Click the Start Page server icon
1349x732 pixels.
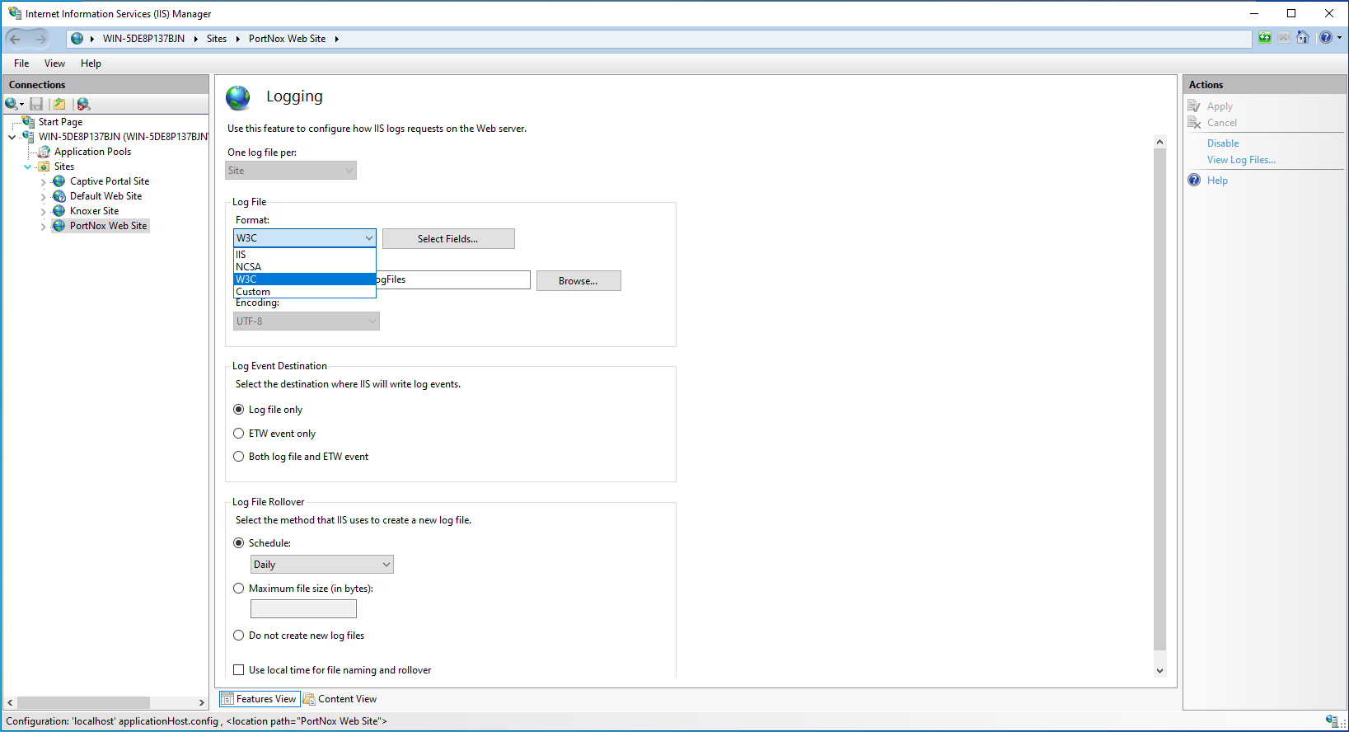[28, 121]
